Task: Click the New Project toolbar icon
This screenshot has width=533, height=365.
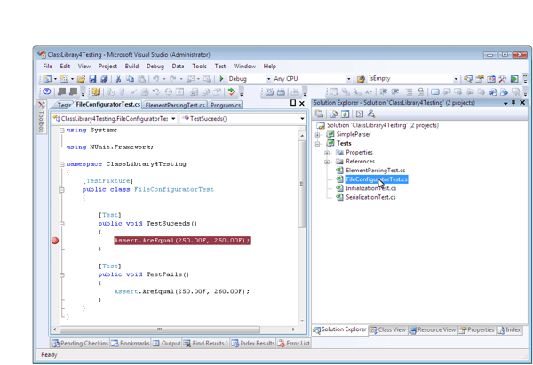Action: [47, 79]
